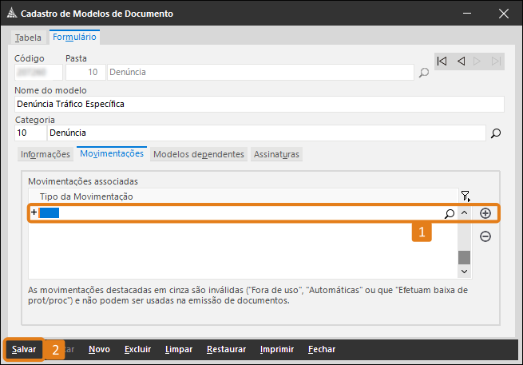Screen dimensions: 523x365
Task: Switch to the Tabela tab
Action: pyautogui.click(x=28, y=38)
